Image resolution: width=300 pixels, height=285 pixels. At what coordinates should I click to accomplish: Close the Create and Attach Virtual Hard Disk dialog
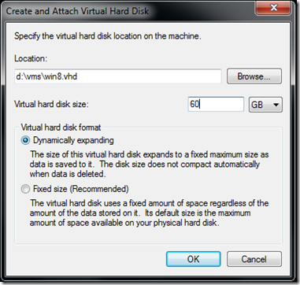coord(273,8)
